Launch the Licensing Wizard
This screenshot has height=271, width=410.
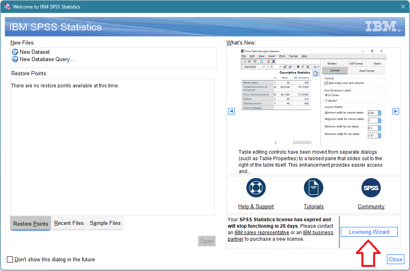click(x=369, y=232)
